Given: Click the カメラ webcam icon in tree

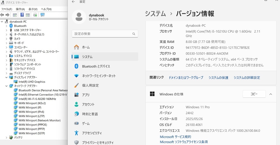Looking at the screenshot, I should tap(11, 39).
